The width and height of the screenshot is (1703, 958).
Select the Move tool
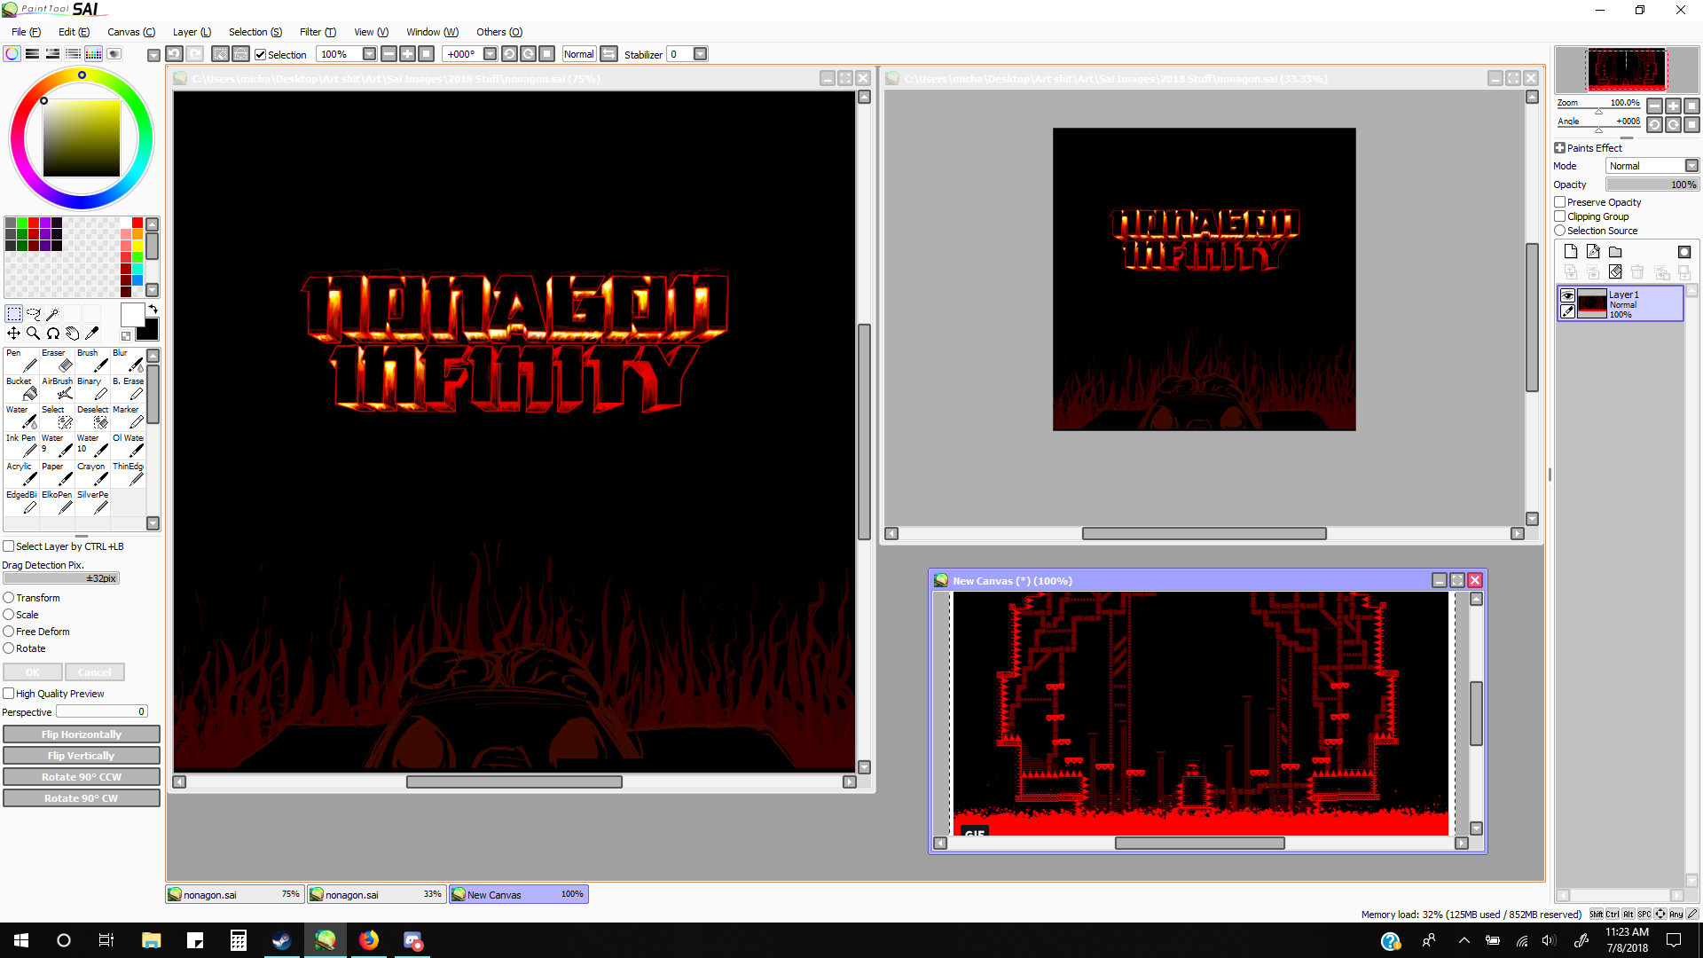(14, 334)
